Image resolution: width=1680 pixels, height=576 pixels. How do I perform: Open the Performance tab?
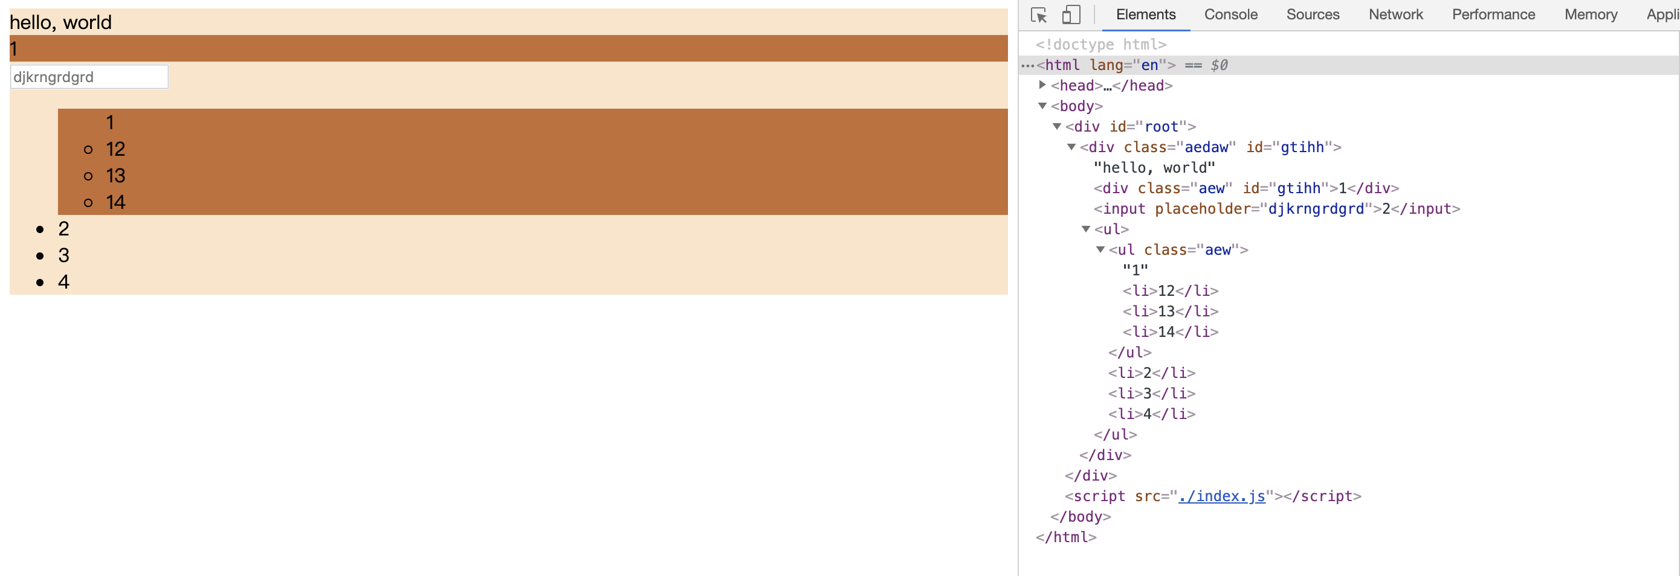pos(1493,15)
